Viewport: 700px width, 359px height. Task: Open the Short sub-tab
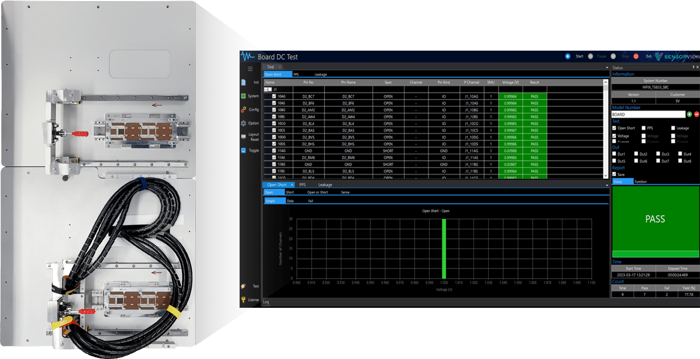click(290, 192)
